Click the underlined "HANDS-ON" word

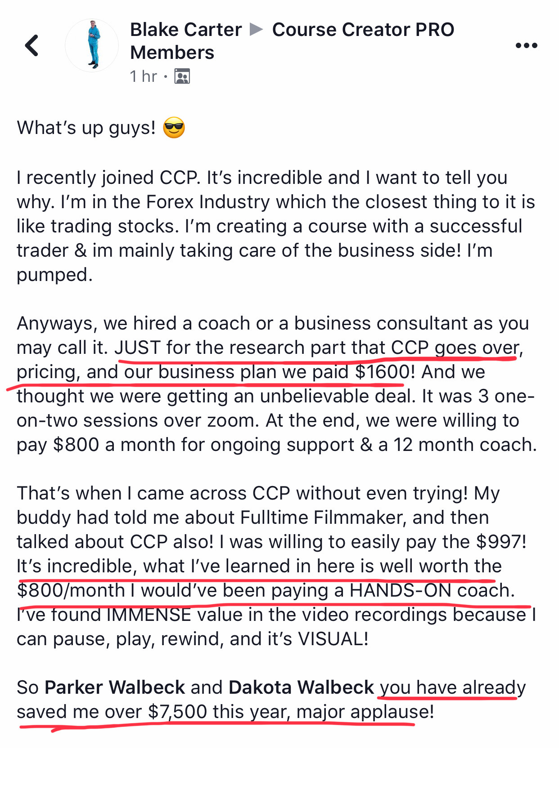[x=400, y=590]
